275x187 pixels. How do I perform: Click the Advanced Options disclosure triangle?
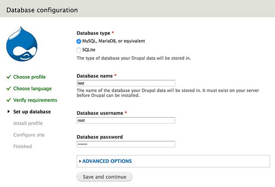pyautogui.click(x=80, y=161)
